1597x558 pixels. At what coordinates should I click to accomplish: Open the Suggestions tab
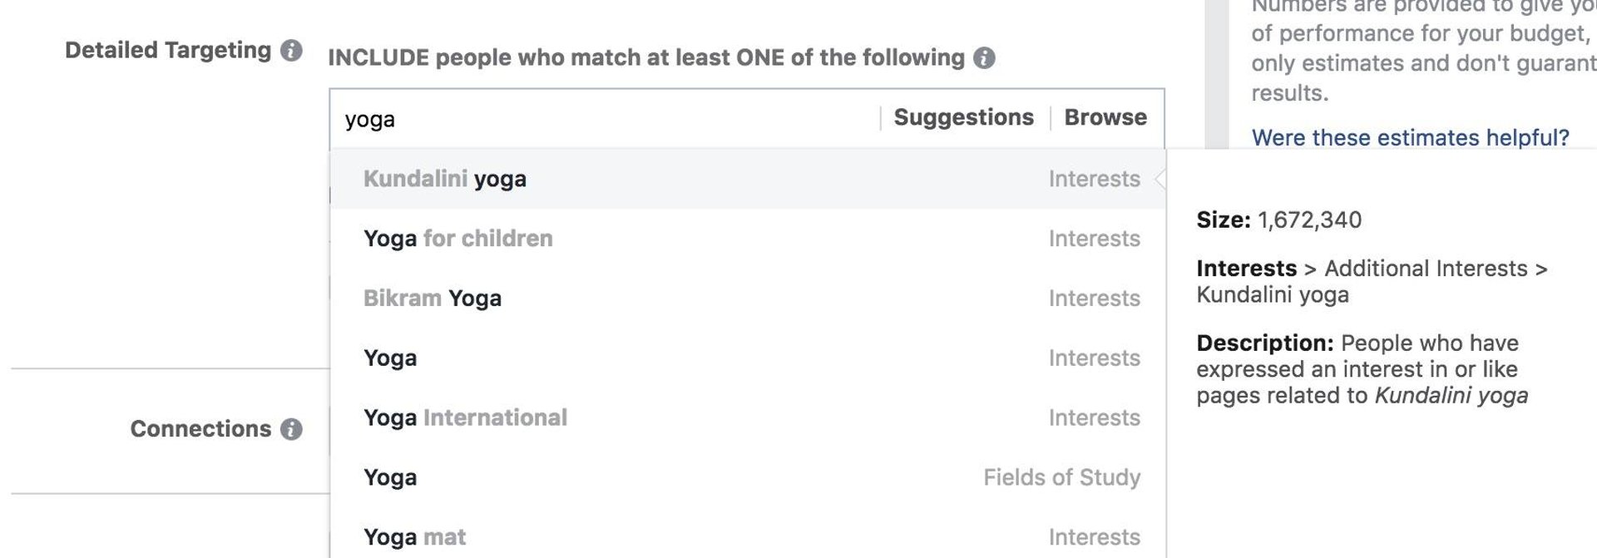[x=963, y=118]
